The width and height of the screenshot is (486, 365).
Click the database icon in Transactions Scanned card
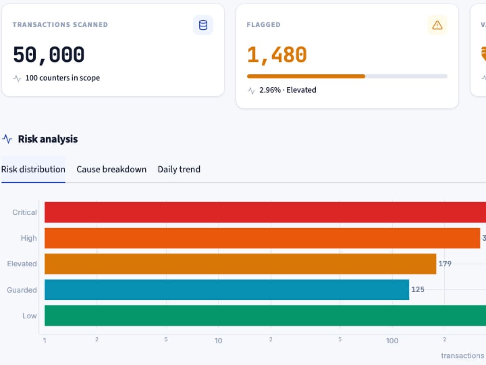coord(203,25)
